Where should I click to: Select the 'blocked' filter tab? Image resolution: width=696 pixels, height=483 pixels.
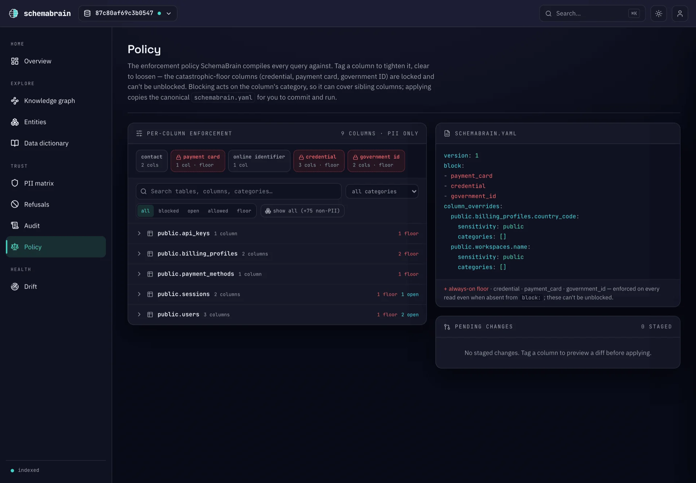pos(169,211)
